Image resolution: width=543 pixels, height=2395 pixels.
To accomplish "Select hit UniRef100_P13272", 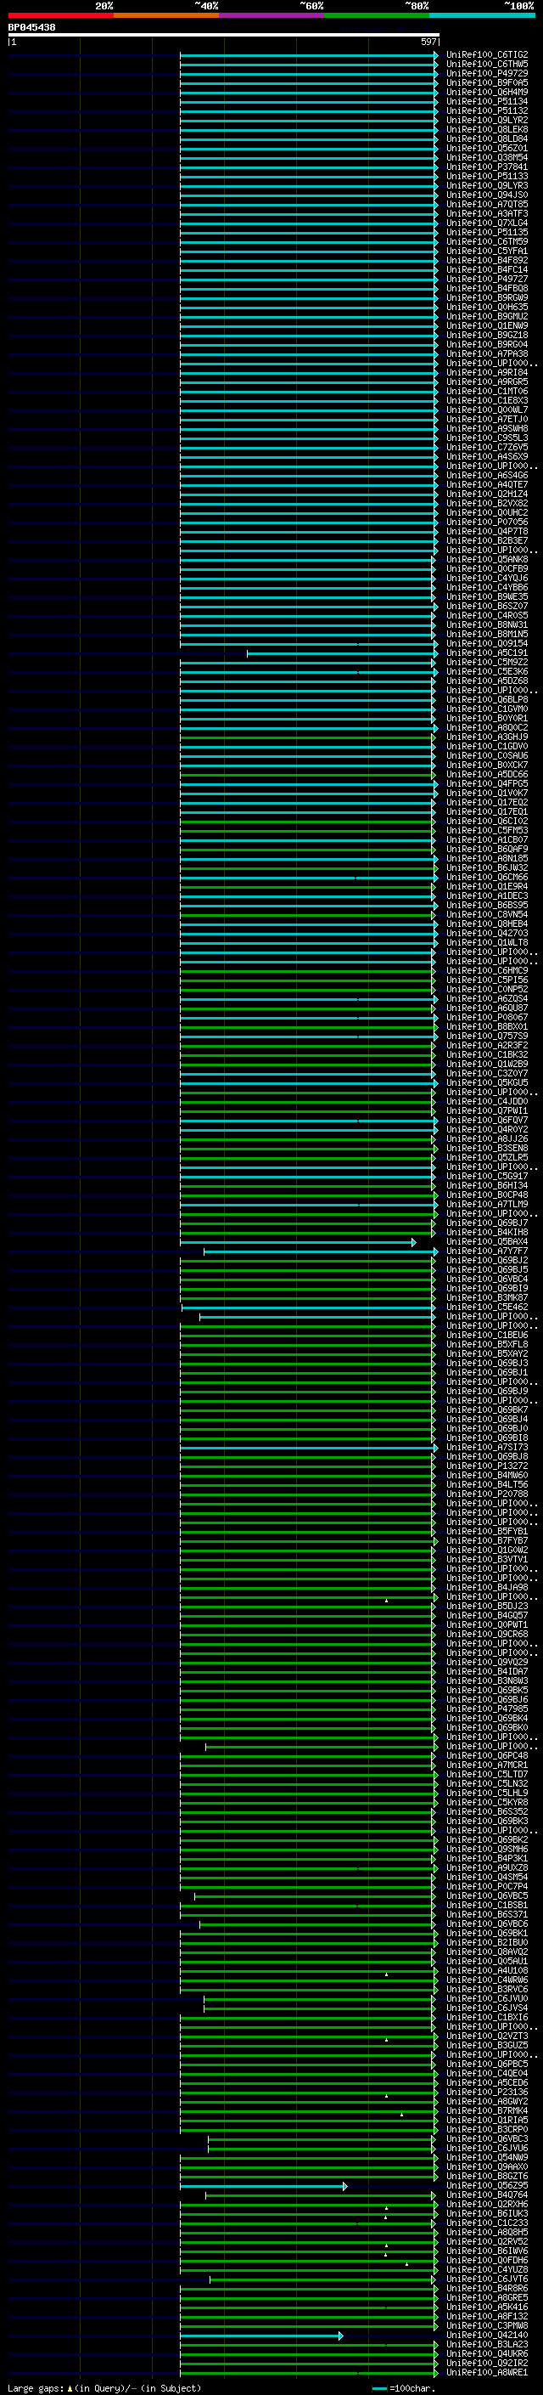I will pos(486,1466).
